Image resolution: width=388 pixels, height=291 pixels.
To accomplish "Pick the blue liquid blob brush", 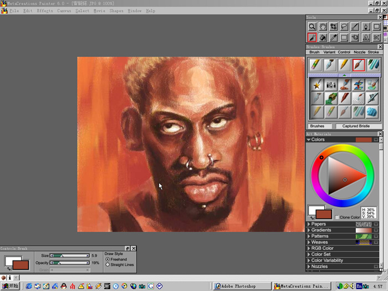I will point(372,111).
